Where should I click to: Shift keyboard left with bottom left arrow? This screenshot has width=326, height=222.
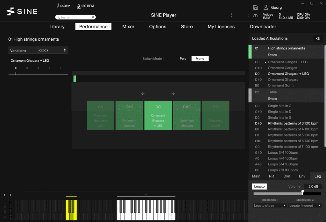click(x=5, y=195)
